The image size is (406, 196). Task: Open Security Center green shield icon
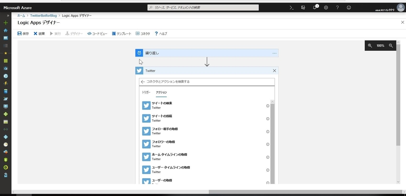pos(5,160)
